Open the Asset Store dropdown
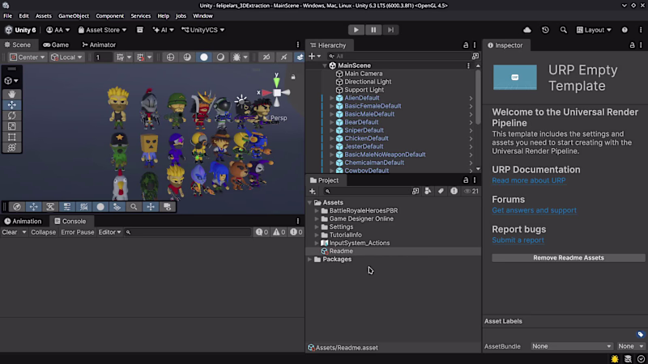Viewport: 648px width, 364px height. [102, 30]
